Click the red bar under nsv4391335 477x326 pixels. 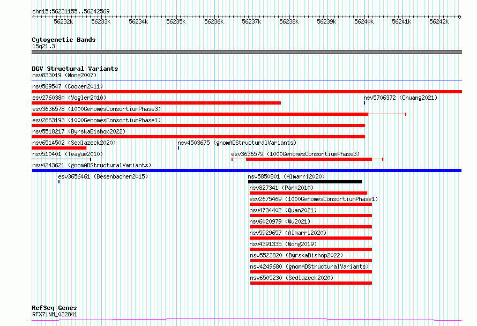point(311,249)
